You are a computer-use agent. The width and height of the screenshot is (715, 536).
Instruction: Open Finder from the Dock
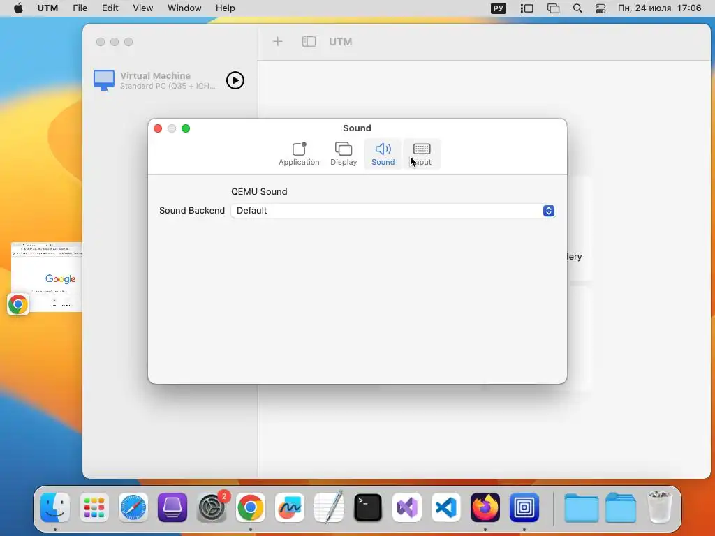coord(55,507)
